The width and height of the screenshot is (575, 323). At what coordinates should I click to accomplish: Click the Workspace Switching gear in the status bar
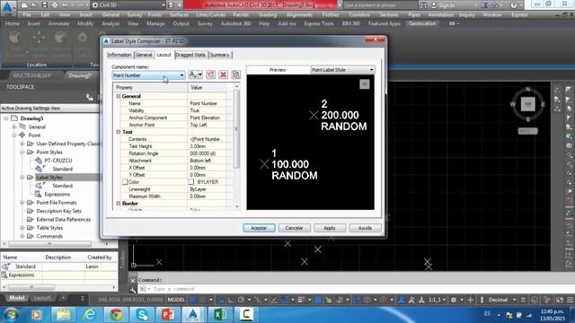[453, 300]
